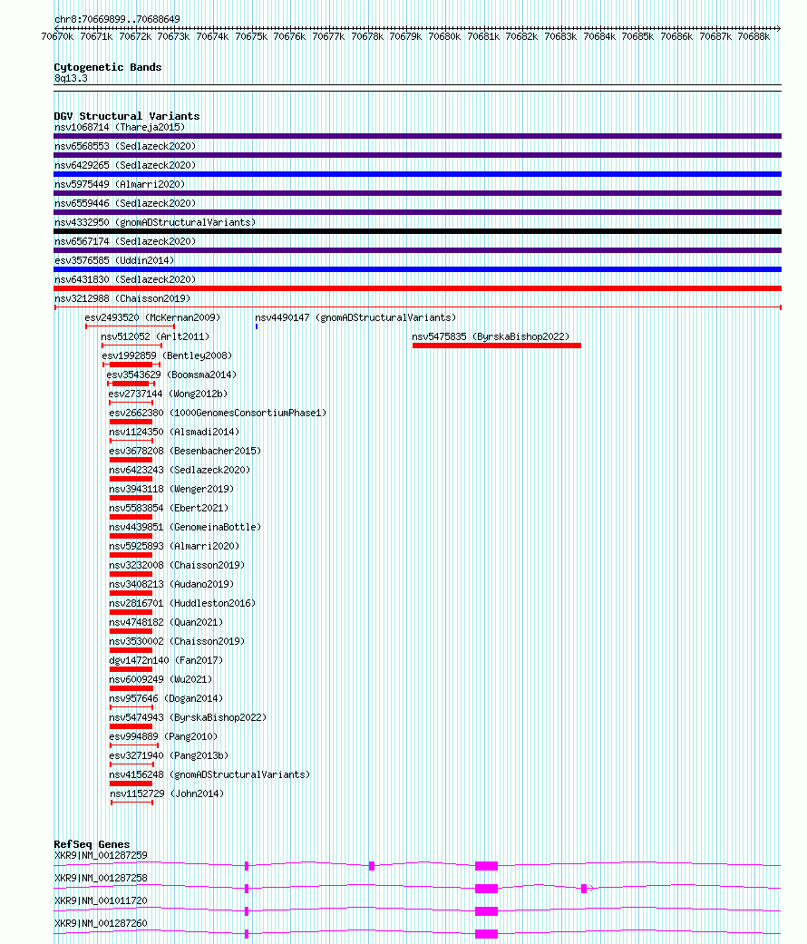Click the 70675k ruler tick label

tap(251, 36)
